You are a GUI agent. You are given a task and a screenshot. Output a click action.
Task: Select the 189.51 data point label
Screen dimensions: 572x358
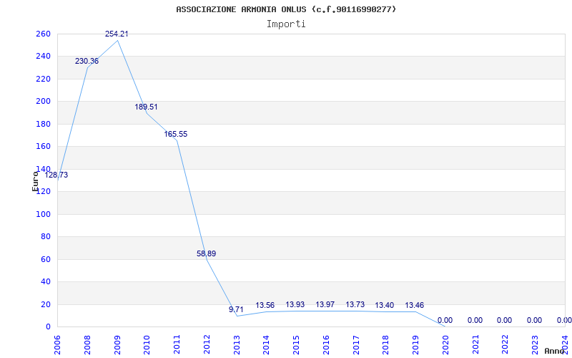tap(146, 107)
